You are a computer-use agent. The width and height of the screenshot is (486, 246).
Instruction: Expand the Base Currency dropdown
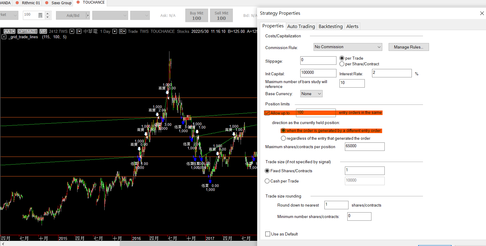(311, 94)
